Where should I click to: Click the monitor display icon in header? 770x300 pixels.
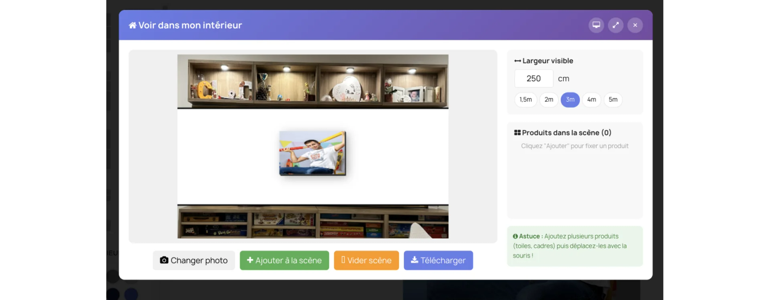point(596,25)
